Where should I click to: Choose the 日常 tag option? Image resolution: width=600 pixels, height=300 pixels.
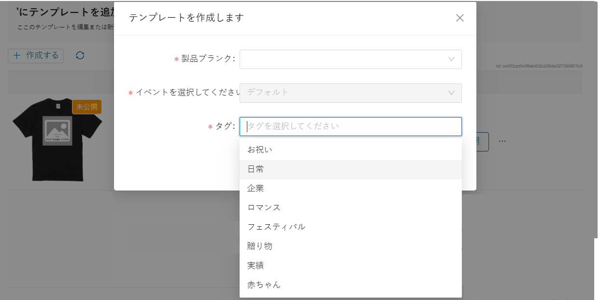[x=256, y=169]
